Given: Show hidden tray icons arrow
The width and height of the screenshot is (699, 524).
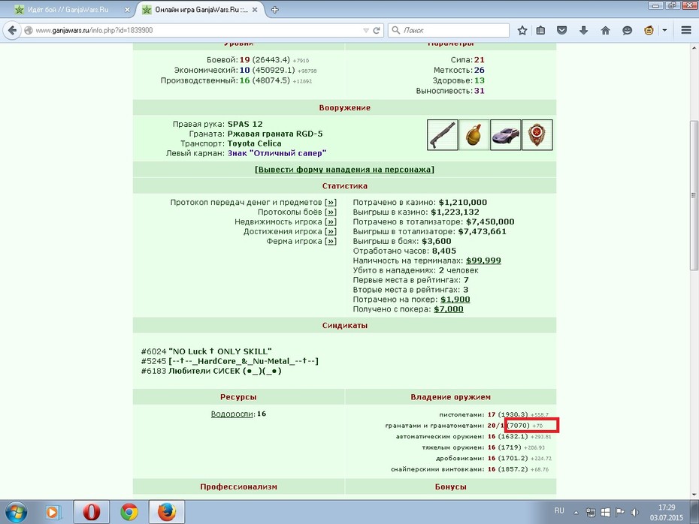Looking at the screenshot, I should point(576,513).
